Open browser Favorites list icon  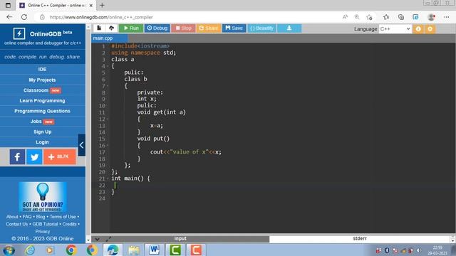click(386, 17)
